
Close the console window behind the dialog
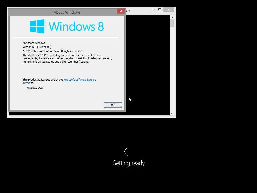[x=168, y=10]
